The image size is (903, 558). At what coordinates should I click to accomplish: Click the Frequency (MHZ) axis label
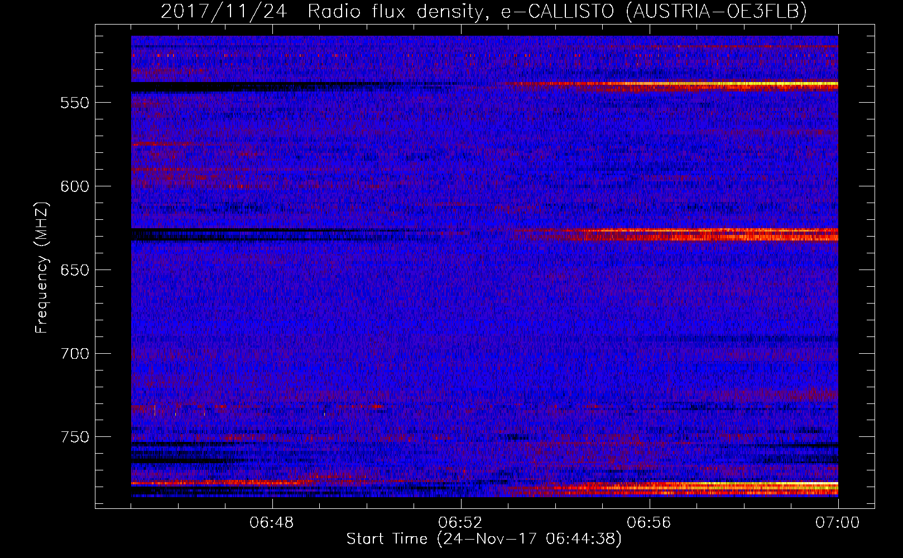point(42,267)
